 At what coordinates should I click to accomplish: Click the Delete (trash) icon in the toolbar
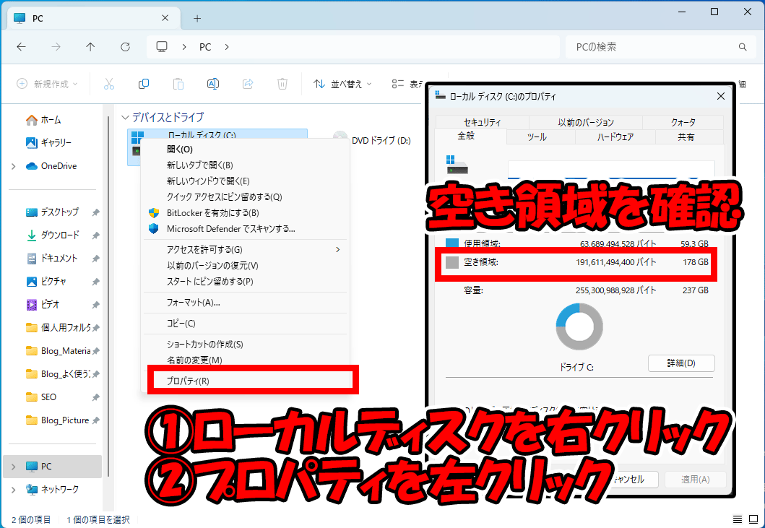click(x=282, y=83)
